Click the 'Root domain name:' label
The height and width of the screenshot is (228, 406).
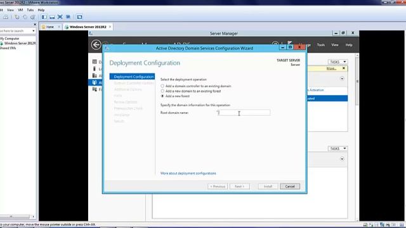[x=174, y=113]
